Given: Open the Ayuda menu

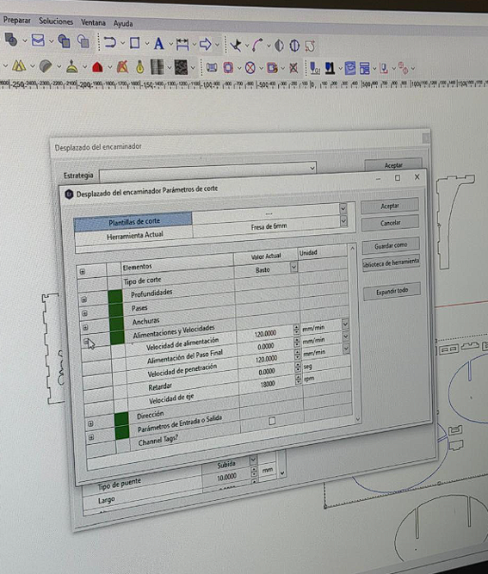Looking at the screenshot, I should 123,23.
